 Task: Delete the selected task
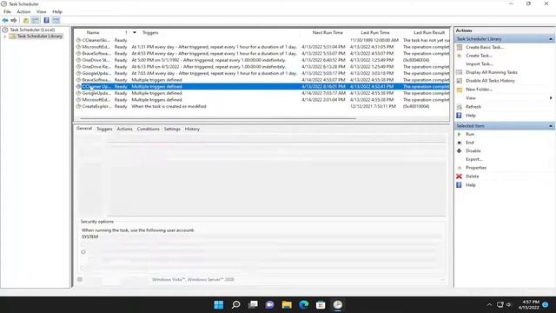click(x=472, y=176)
